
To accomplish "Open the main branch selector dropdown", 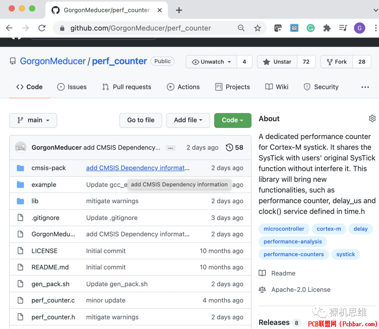I will coord(33,120).
